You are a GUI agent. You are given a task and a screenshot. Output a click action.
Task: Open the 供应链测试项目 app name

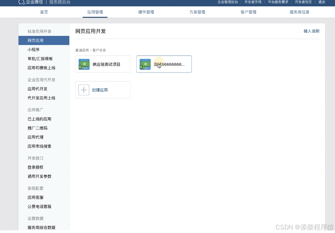coord(107,64)
